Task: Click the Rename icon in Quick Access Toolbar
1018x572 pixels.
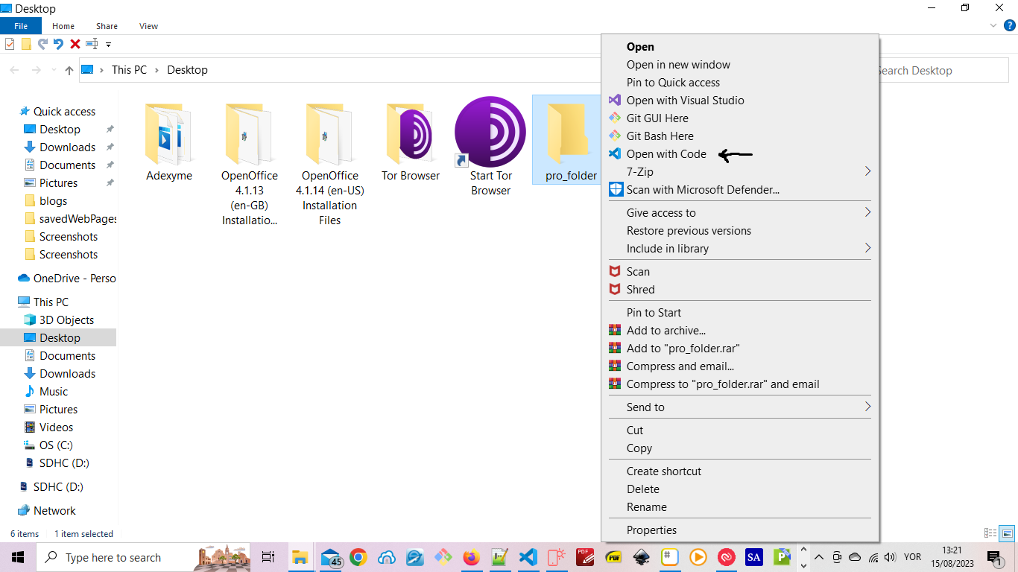Action: 92,44
